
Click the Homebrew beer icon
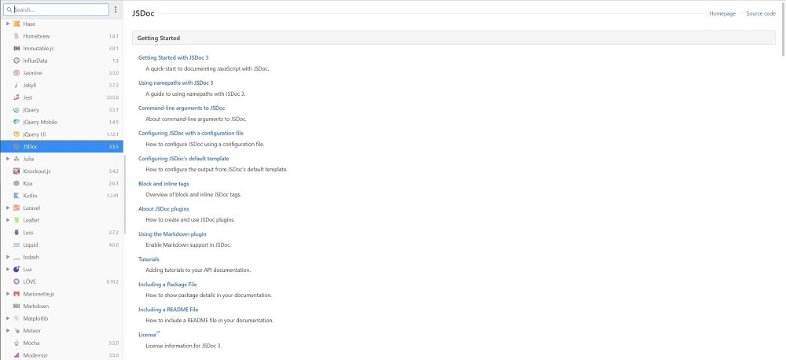click(17, 36)
